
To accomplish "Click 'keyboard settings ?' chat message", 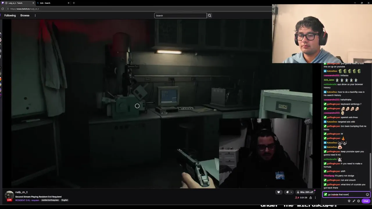I will [351, 104].
